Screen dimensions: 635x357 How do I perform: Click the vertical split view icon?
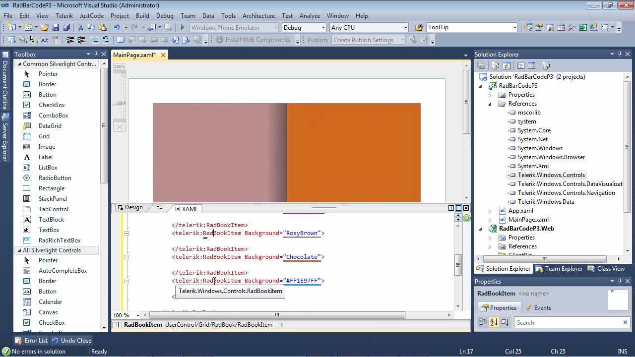click(451, 208)
